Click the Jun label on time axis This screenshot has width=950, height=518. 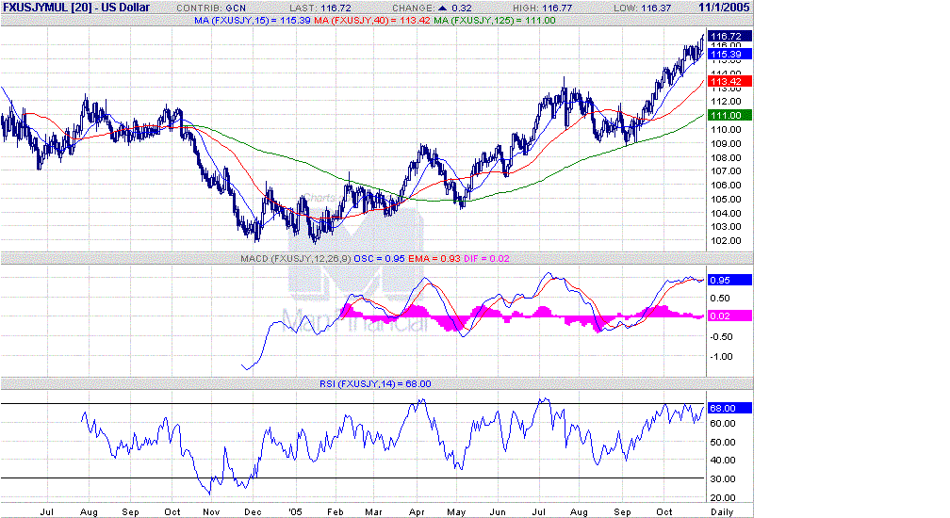498,512
